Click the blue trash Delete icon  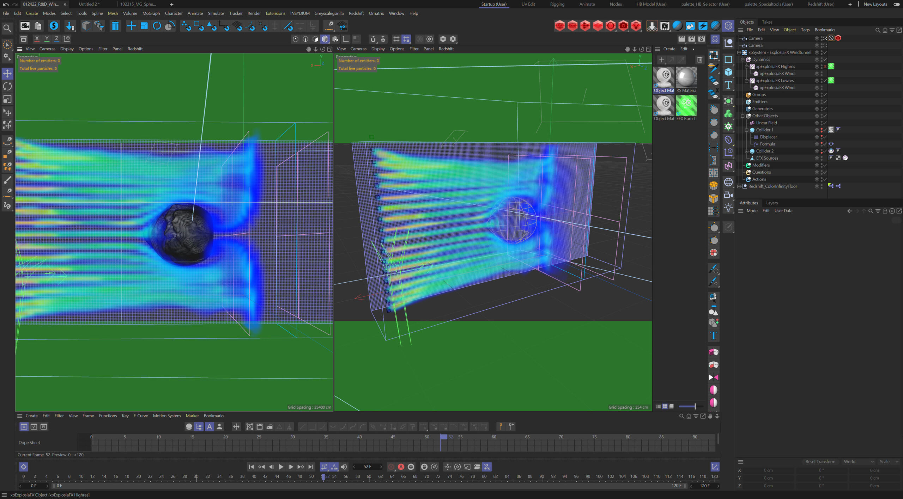[115, 26]
